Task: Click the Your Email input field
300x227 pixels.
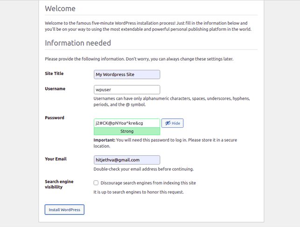Action: [x=127, y=160]
